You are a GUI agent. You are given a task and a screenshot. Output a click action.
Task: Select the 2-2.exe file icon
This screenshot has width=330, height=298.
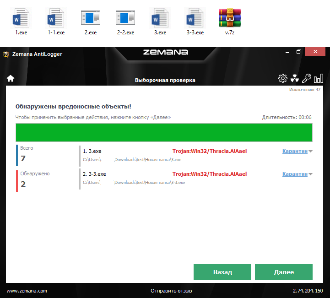[125, 18]
